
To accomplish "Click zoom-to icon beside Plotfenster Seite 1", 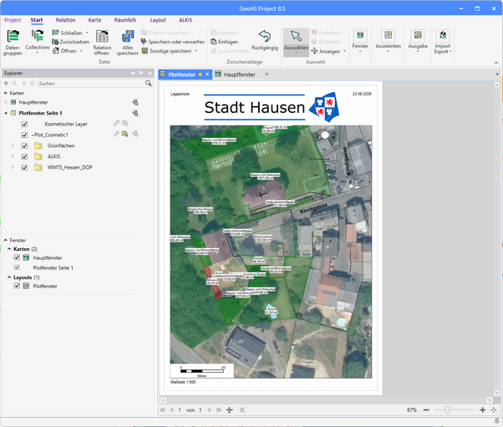I will tap(135, 114).
